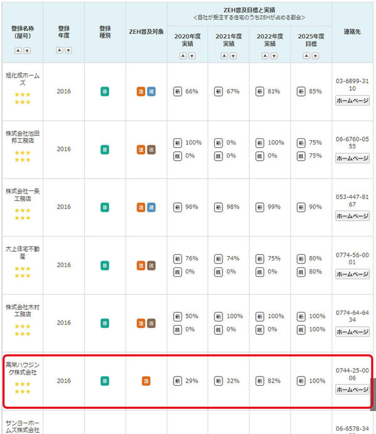Image resolution: width=376 pixels, height=434 pixels.
Task: Sort 2022年度実績 column ascending
Action: 265,56
